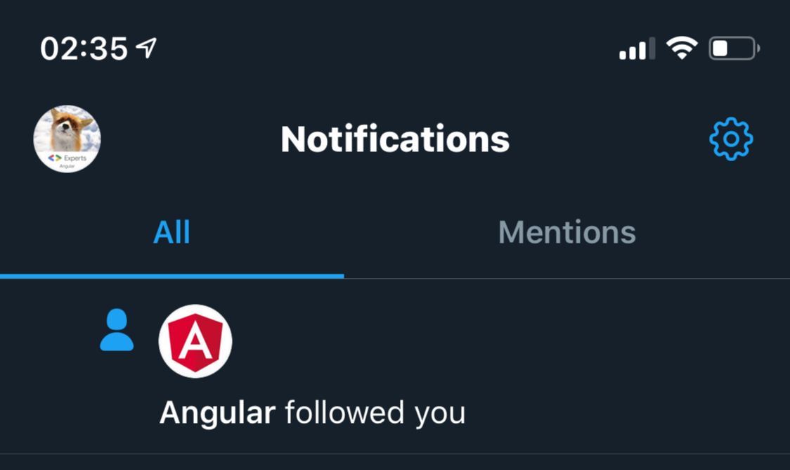Viewport: 790px width, 470px height.
Task: Click the blue follower person icon
Action: point(117,330)
